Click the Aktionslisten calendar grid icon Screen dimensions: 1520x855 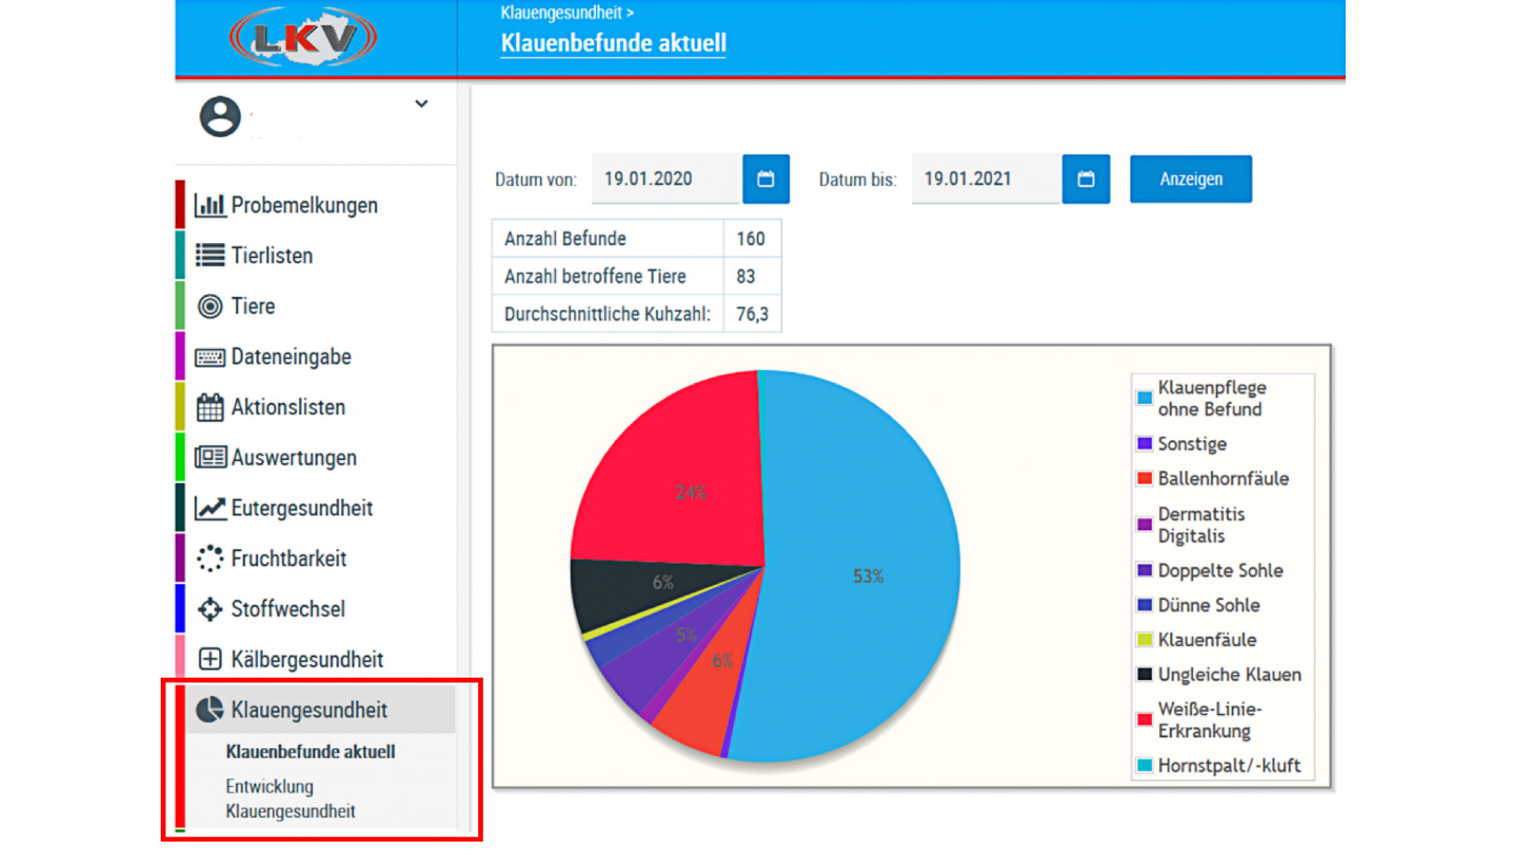pos(210,407)
